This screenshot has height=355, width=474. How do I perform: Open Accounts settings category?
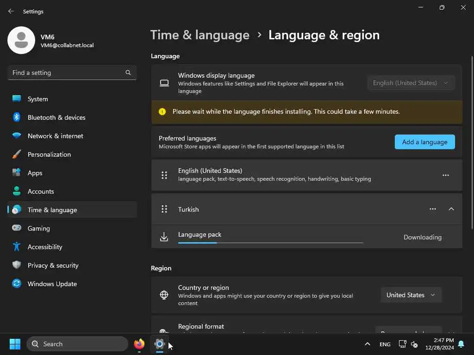click(72, 191)
